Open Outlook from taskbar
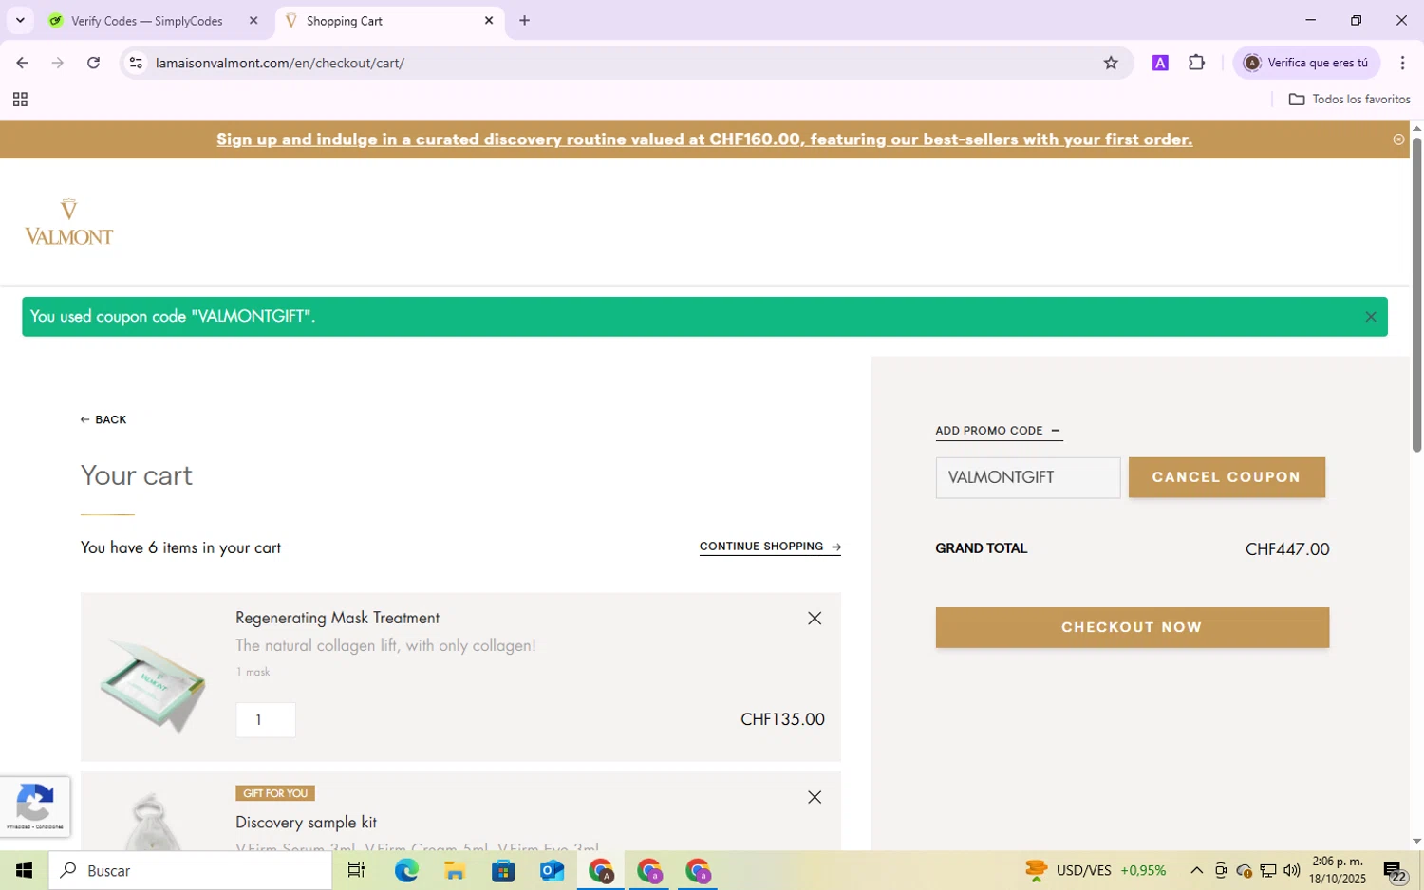This screenshot has width=1424, height=890. click(552, 870)
